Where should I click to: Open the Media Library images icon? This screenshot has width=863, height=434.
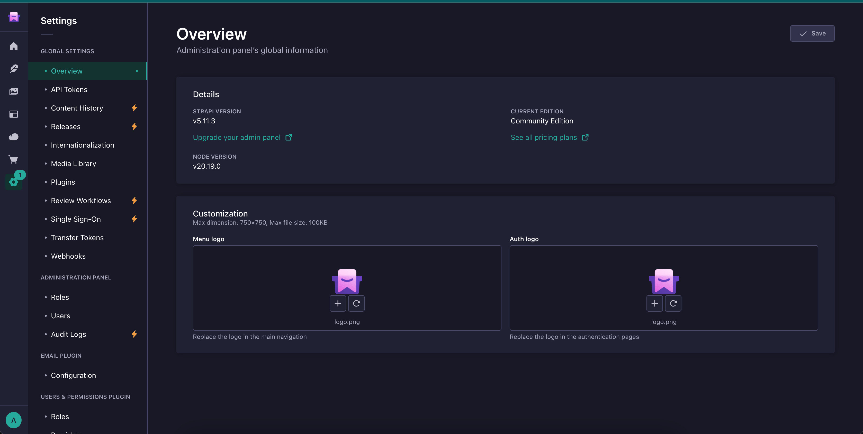pyautogui.click(x=14, y=92)
